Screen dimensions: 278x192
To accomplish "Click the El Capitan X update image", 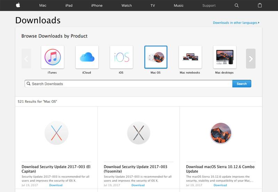I will tap(56, 133).
